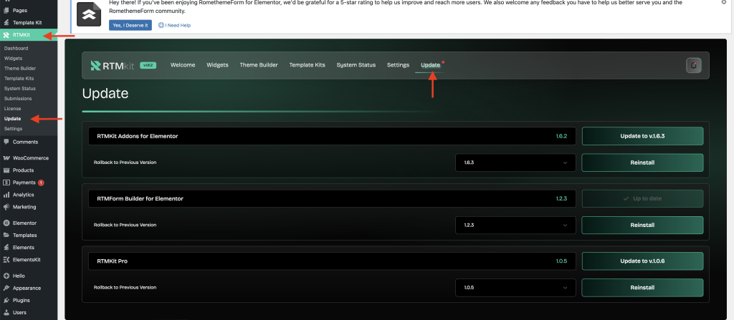
Task: Click the Yes, I Deserve it button
Action: click(130, 25)
